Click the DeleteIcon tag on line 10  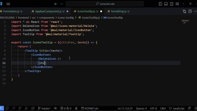(x=48, y=59)
